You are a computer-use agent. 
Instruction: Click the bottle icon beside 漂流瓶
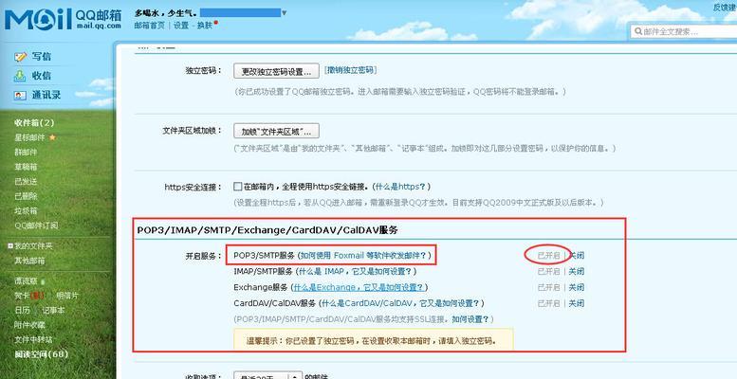(x=43, y=281)
